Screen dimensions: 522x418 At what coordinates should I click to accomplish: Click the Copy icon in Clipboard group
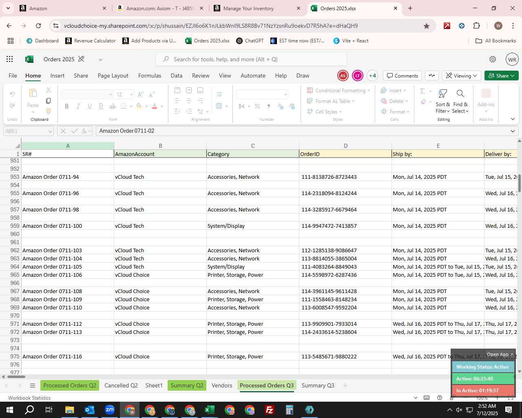pos(49,100)
